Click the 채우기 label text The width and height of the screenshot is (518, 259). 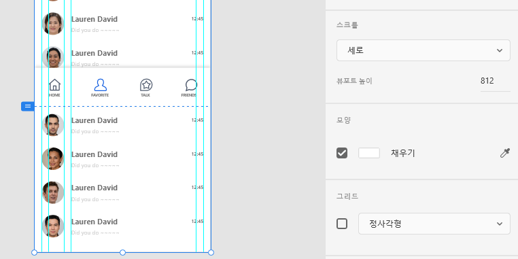tap(402, 153)
